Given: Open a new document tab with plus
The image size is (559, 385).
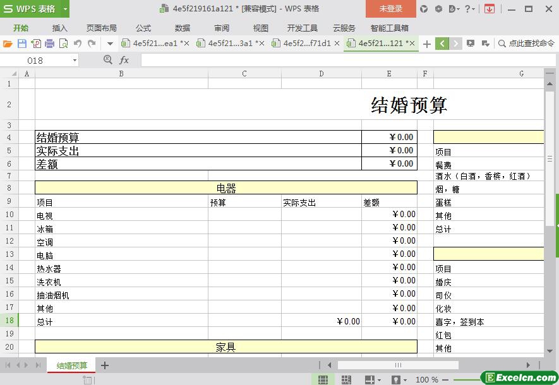Looking at the screenshot, I should (x=427, y=44).
